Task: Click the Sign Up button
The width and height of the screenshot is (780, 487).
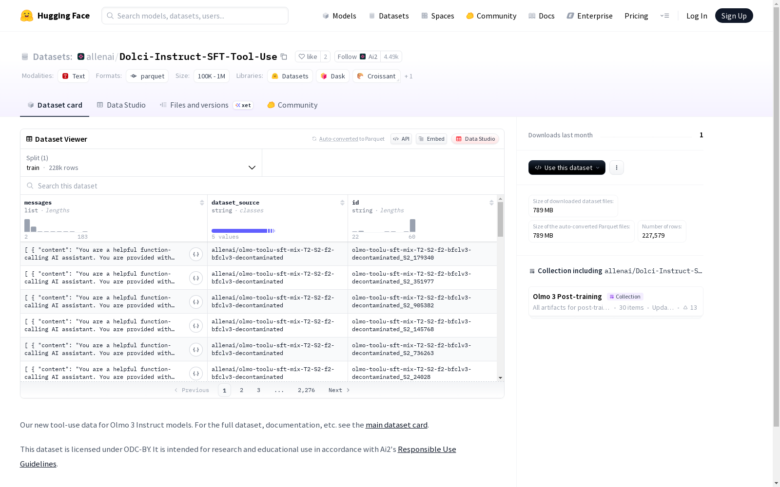Action: click(734, 16)
